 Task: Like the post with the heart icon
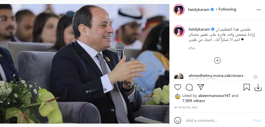coord(178,88)
